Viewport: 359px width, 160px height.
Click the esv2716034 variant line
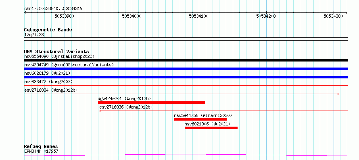point(181,94)
